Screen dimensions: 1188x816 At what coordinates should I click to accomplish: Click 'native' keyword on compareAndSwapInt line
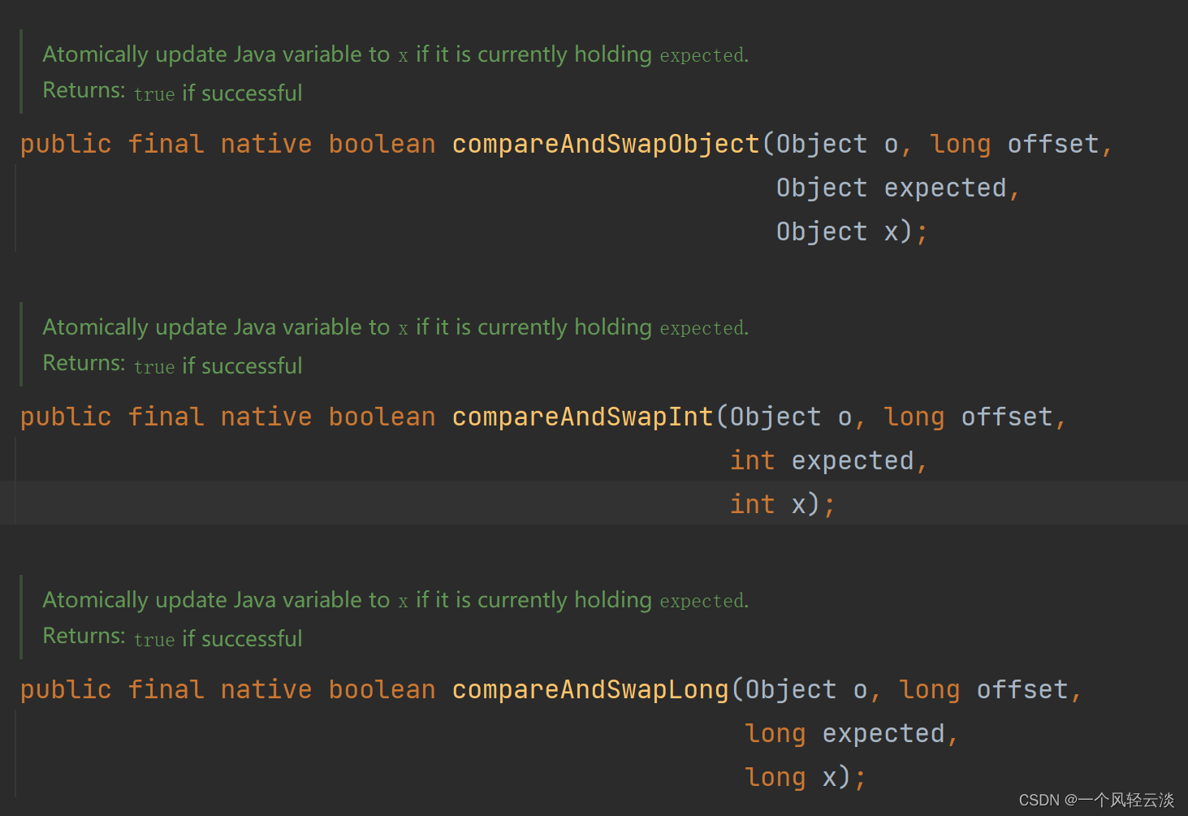click(x=266, y=417)
